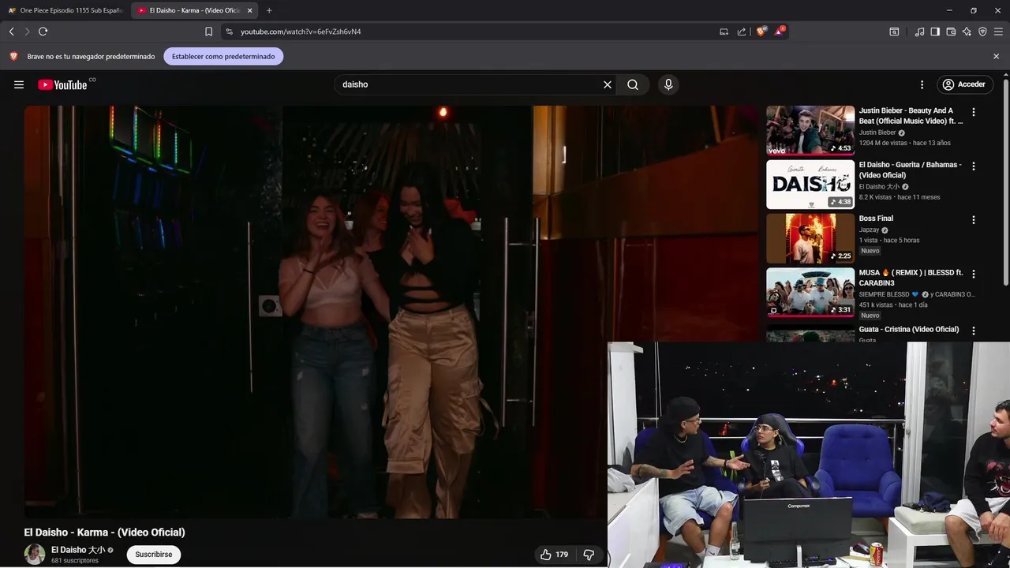This screenshot has width=1010, height=568.
Task: Install/cast screen icon in address bar
Action: click(x=724, y=32)
